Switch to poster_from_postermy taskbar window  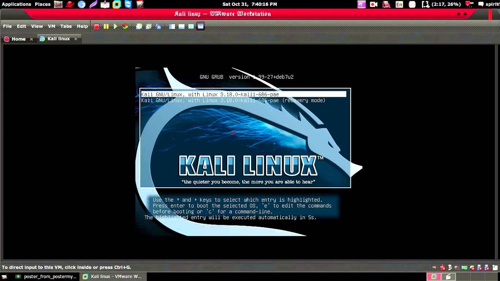pyautogui.click(x=47, y=276)
